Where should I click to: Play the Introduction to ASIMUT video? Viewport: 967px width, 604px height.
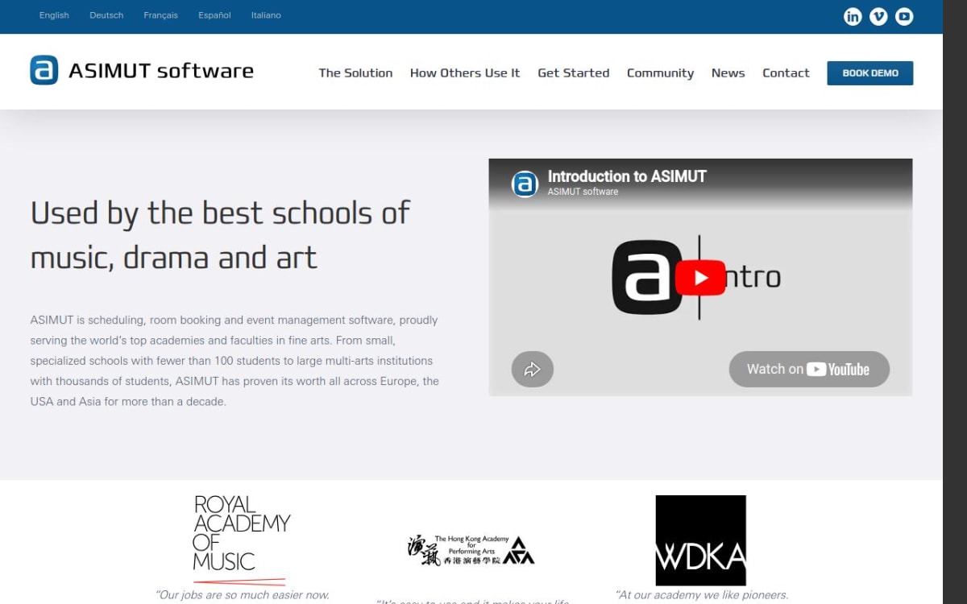coord(700,278)
